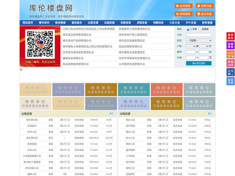The height and width of the screenshot is (176, 235).
Task: Open the 城市商品房预售管理办法 link
Action: click(77, 35)
